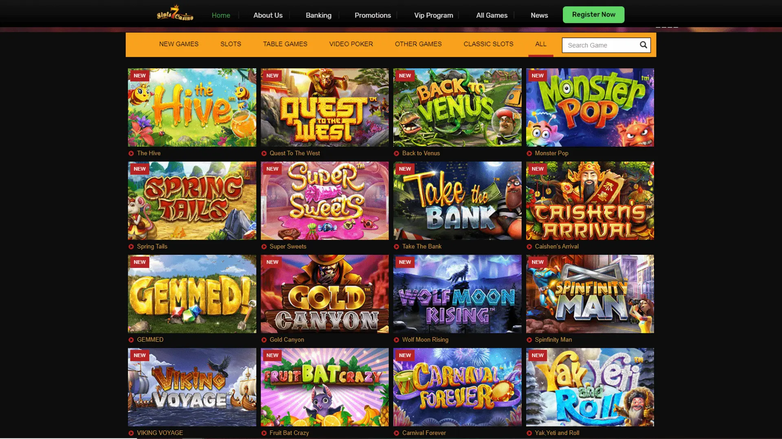Click the Register Now button
Viewport: 782px width, 439px height.
593,15
